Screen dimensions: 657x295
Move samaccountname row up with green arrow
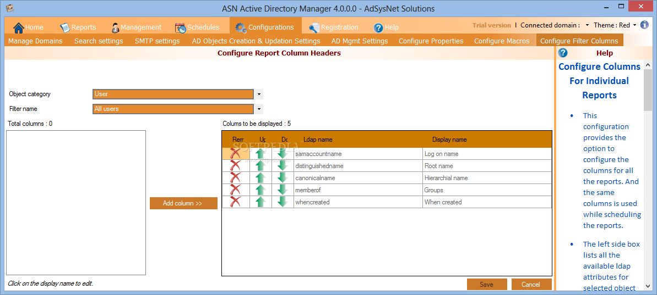coord(260,154)
